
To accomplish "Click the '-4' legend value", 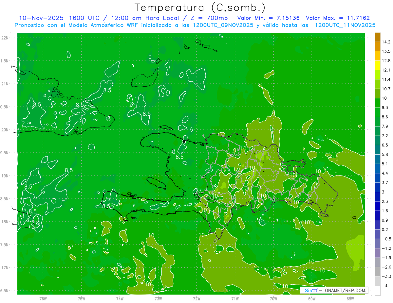I will 384,286.
